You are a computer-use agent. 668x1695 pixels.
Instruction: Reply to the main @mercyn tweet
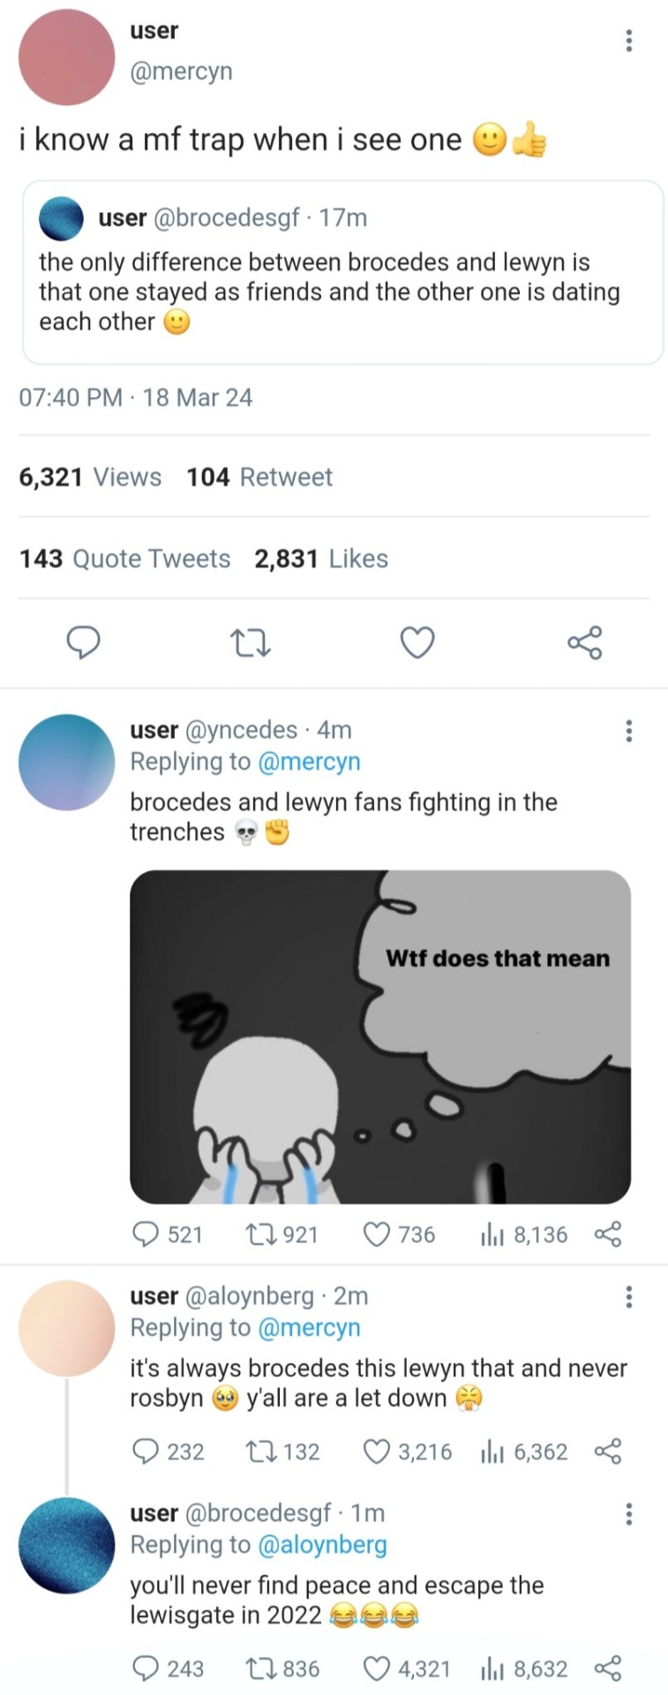pyautogui.click(x=84, y=643)
